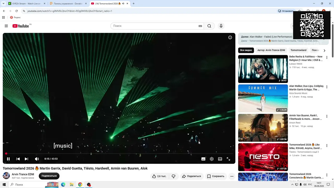
Task: Enter full screen mode
Action: pos(228,159)
